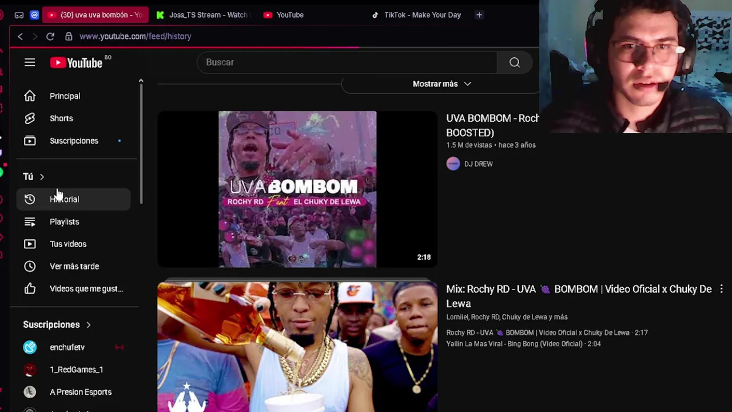Screen dimensions: 732x412
Task: Click the Historial clock icon
Action: click(x=30, y=199)
